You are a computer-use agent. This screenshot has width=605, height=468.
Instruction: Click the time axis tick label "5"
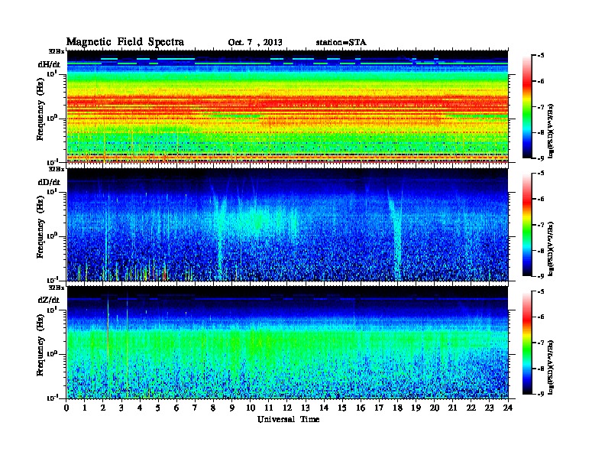point(158,408)
